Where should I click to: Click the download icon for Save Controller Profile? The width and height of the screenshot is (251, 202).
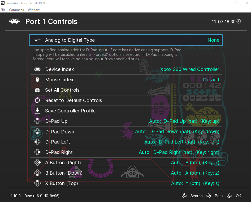tap(37, 111)
